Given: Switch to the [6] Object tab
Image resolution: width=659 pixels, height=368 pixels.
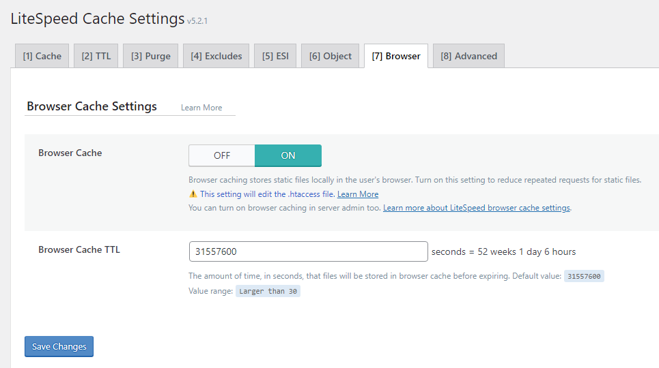Looking at the screenshot, I should 331,56.
